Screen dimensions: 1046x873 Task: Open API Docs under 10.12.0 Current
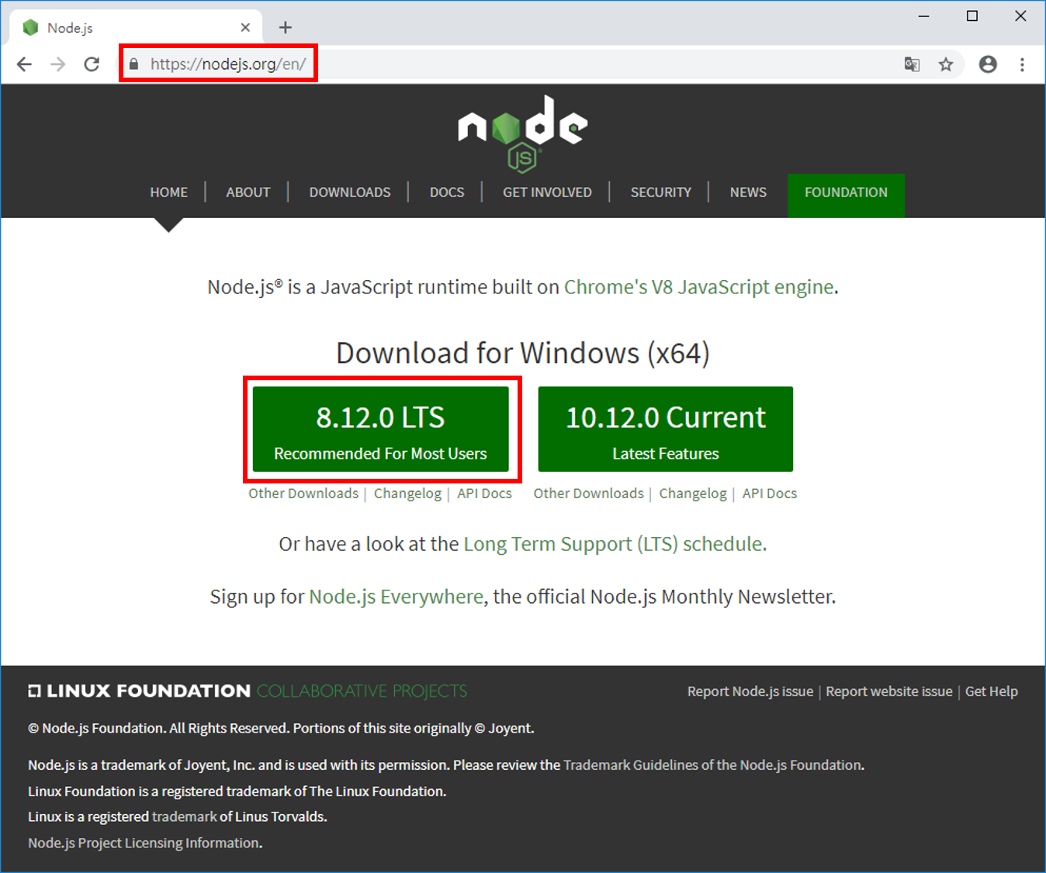(770, 494)
